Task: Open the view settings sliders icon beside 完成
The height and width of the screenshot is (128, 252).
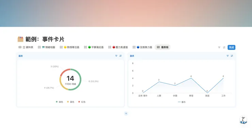Action: tap(224, 48)
